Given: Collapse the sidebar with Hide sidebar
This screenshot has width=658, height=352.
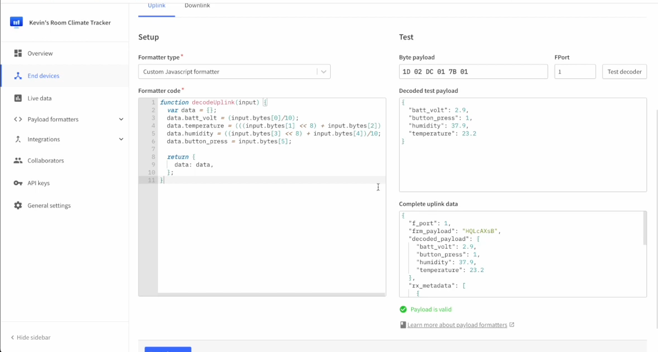Looking at the screenshot, I should point(33,338).
